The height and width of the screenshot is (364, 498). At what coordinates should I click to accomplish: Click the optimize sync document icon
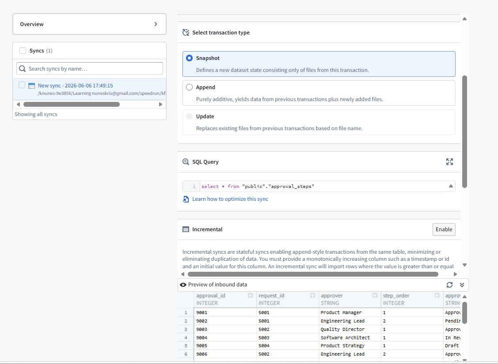tap(186, 199)
